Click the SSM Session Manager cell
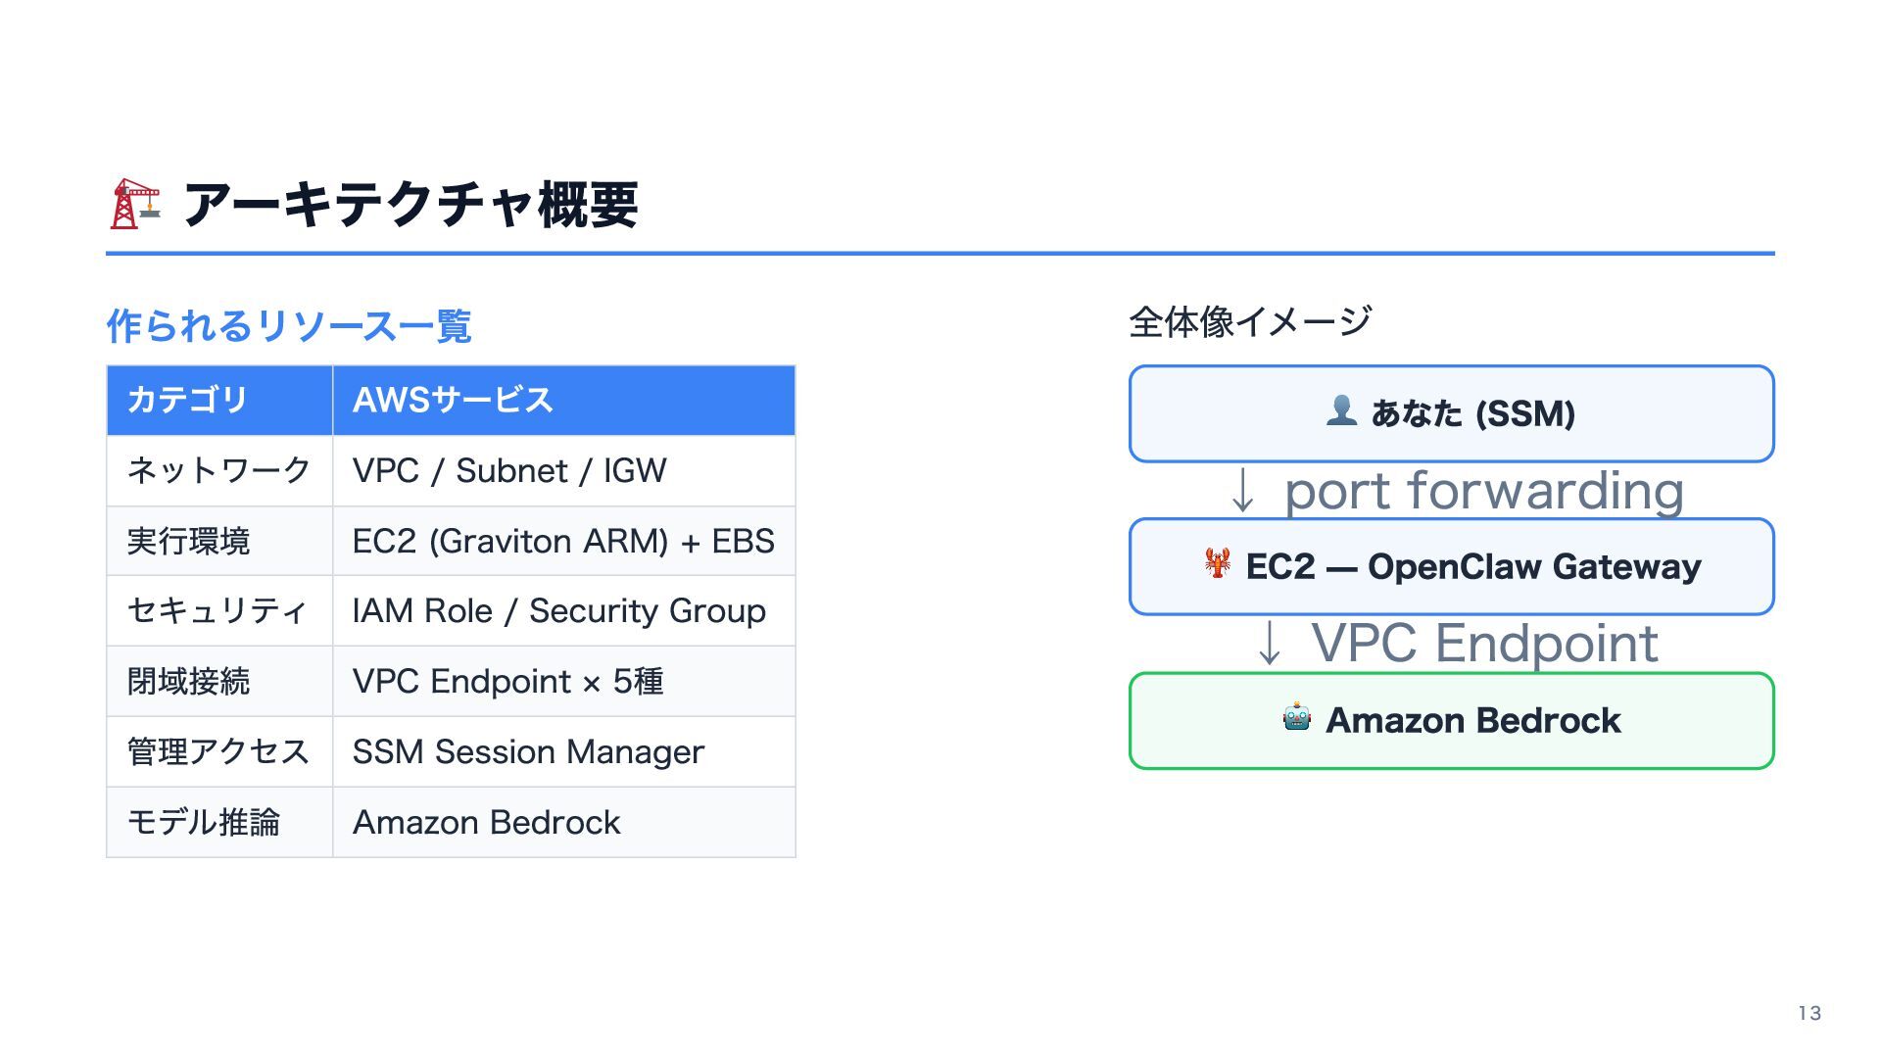Screen dimensions: 1881x1058 [563, 752]
